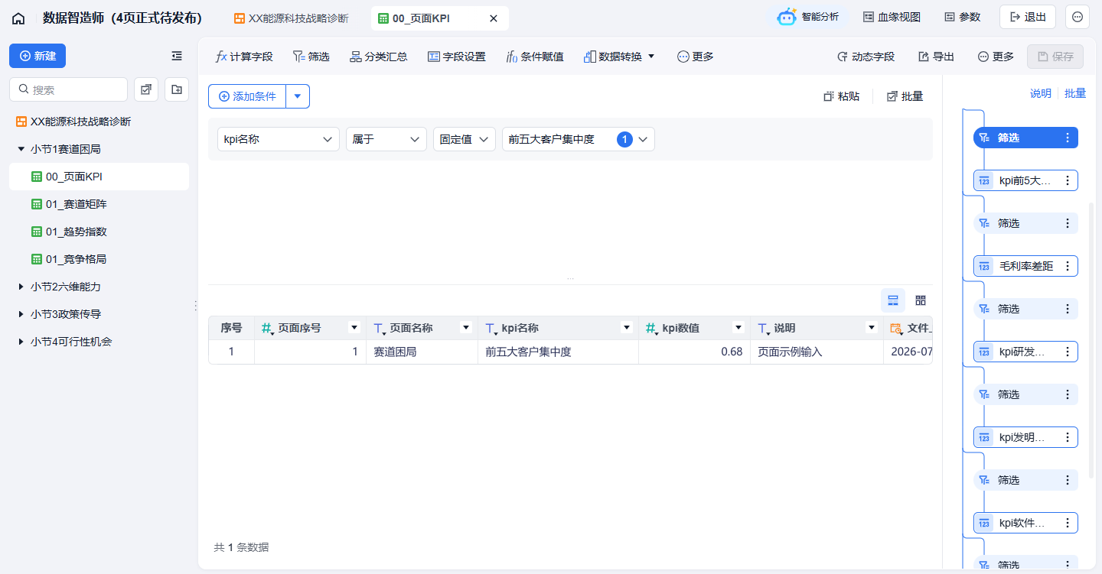Open 页面序号 column header menu arrow
This screenshot has height=574, width=1102.
click(354, 328)
